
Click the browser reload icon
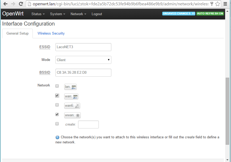click(x=21, y=4)
